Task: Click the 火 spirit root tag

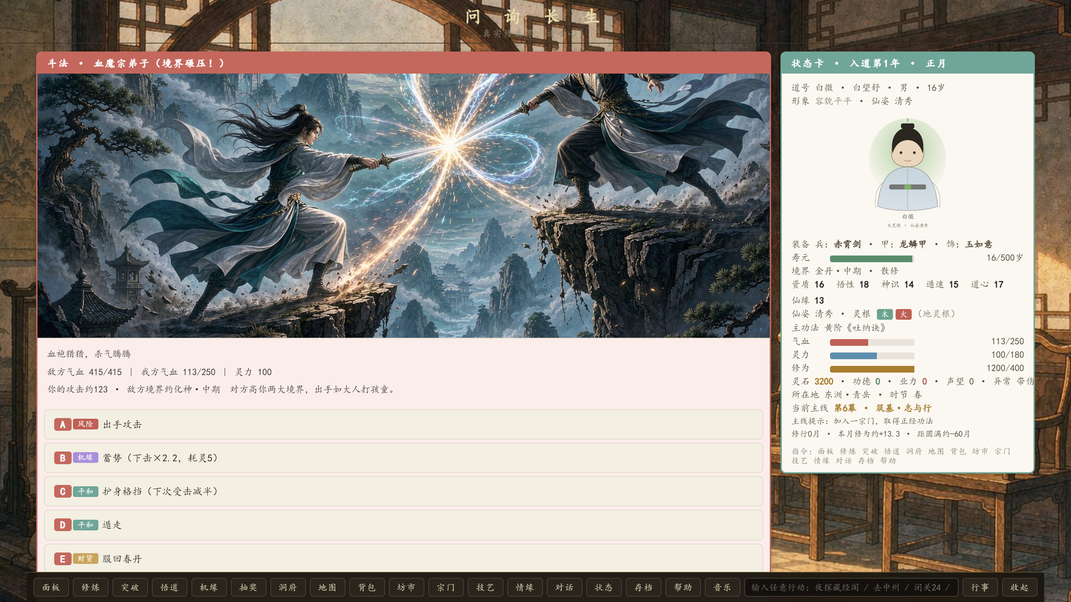Action: pos(903,314)
